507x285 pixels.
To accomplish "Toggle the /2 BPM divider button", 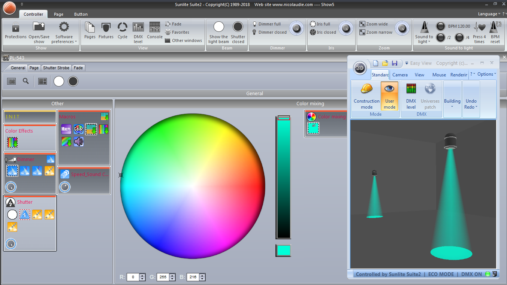I will click(x=441, y=37).
